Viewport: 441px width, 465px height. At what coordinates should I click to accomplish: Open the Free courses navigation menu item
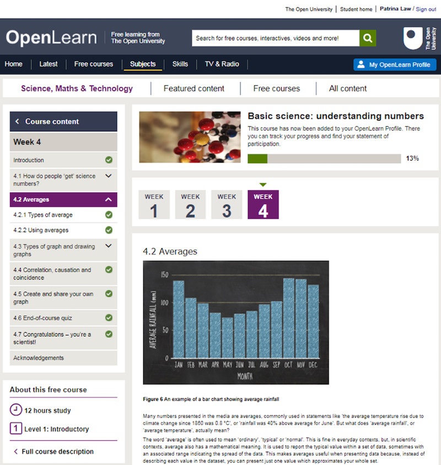tap(94, 64)
